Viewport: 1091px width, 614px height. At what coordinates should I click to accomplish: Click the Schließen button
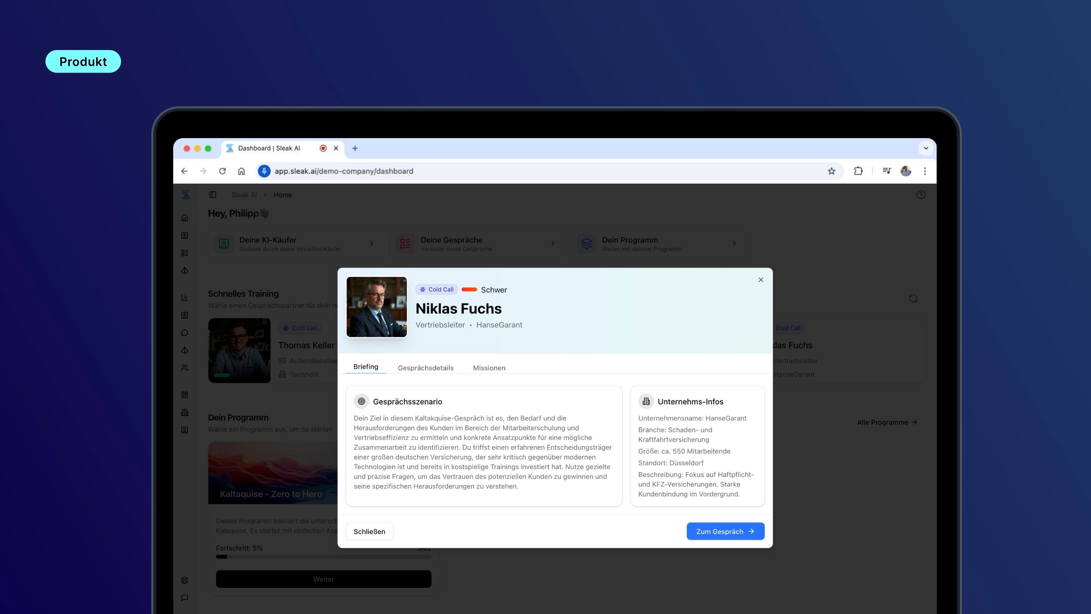click(x=369, y=531)
